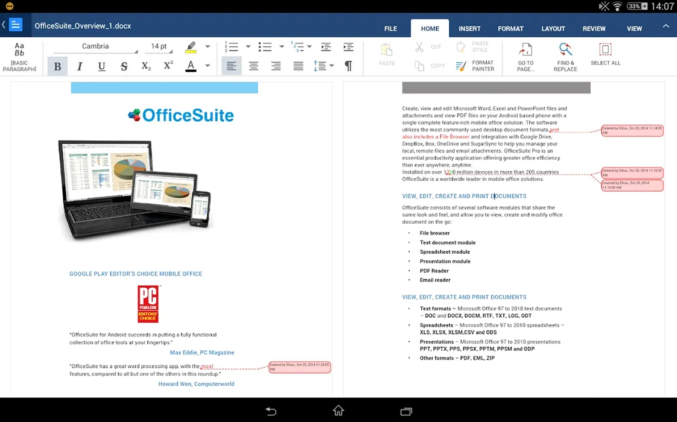The width and height of the screenshot is (677, 422).
Task: Click the Go To Page icon
Action: pos(526,57)
